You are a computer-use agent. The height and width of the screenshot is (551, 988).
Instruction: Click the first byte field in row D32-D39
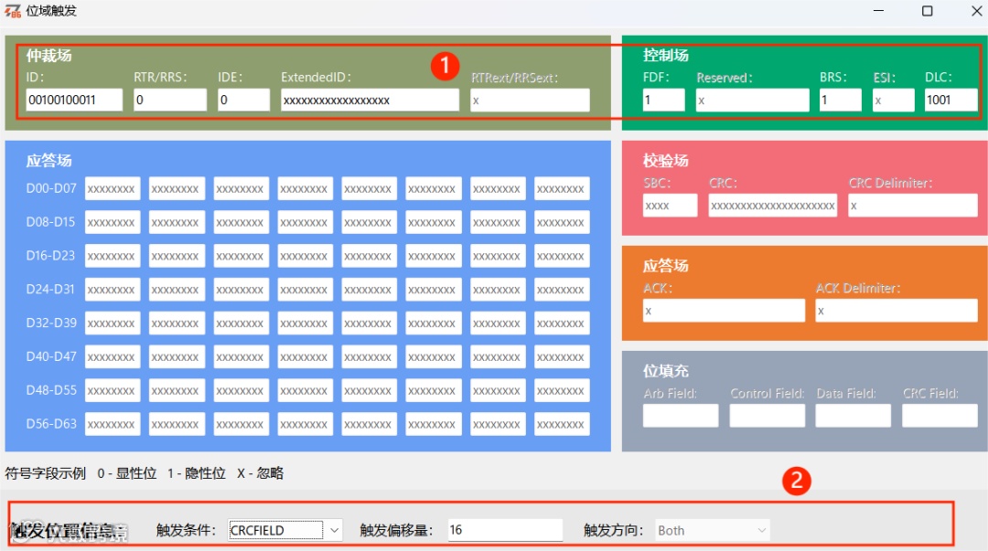pos(113,323)
